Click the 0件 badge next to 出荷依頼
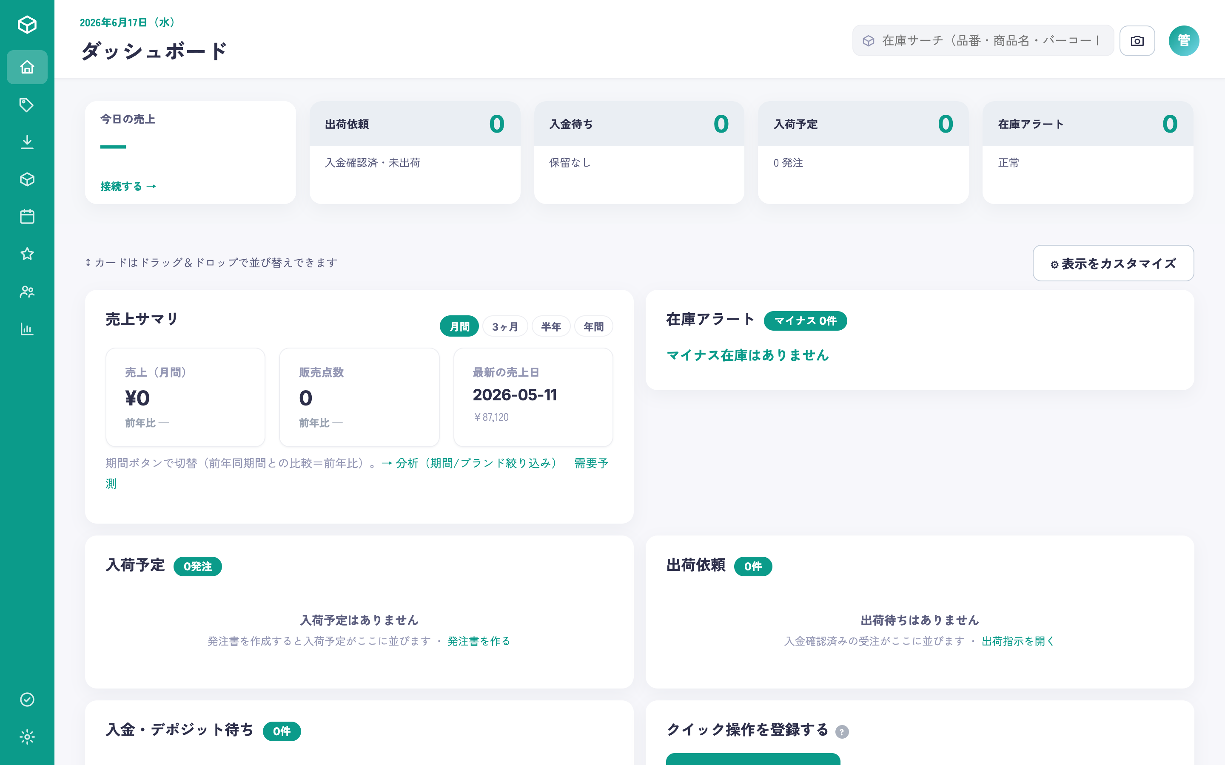 (753, 566)
